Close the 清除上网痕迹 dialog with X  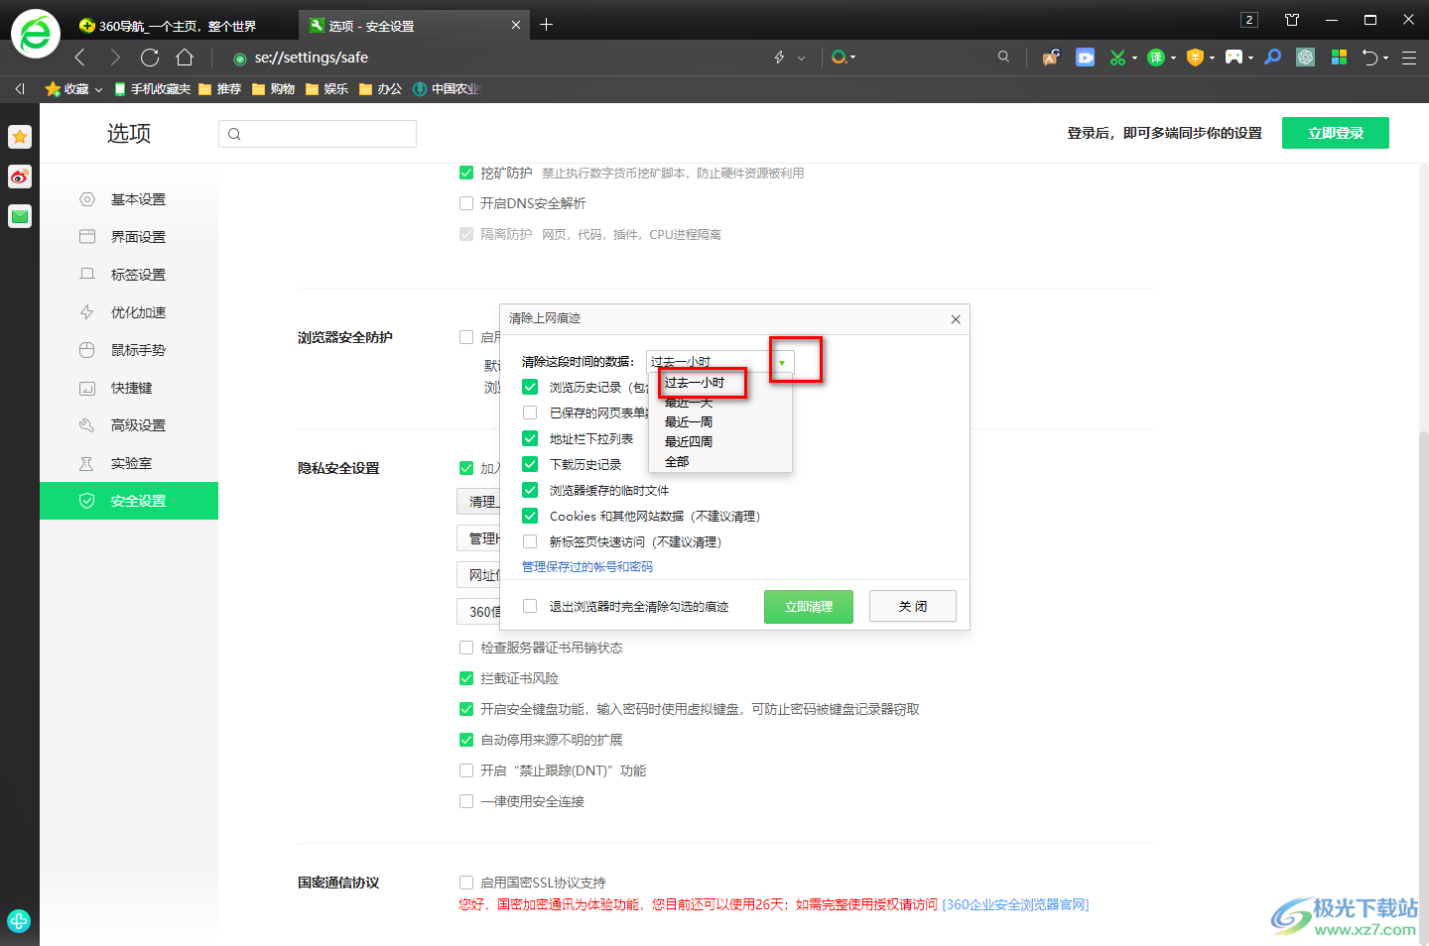tap(956, 319)
